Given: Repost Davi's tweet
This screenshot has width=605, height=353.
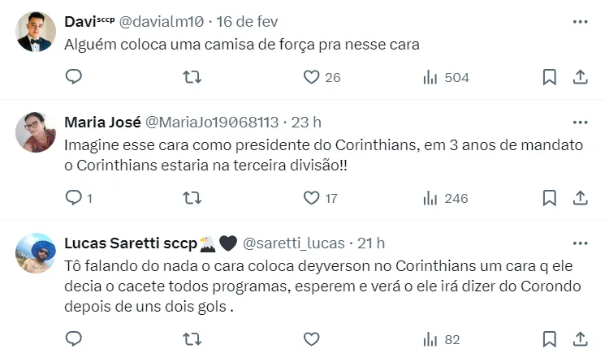Looking at the screenshot, I should tap(192, 77).
